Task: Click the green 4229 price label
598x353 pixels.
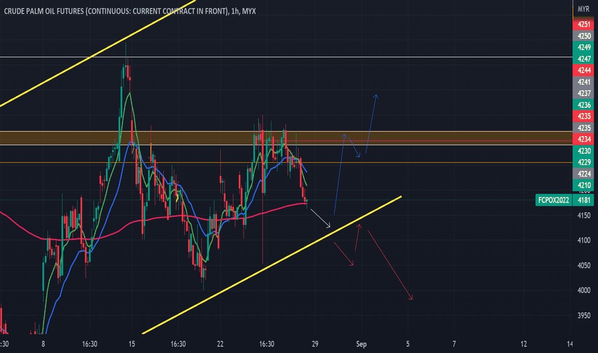Action: point(583,162)
